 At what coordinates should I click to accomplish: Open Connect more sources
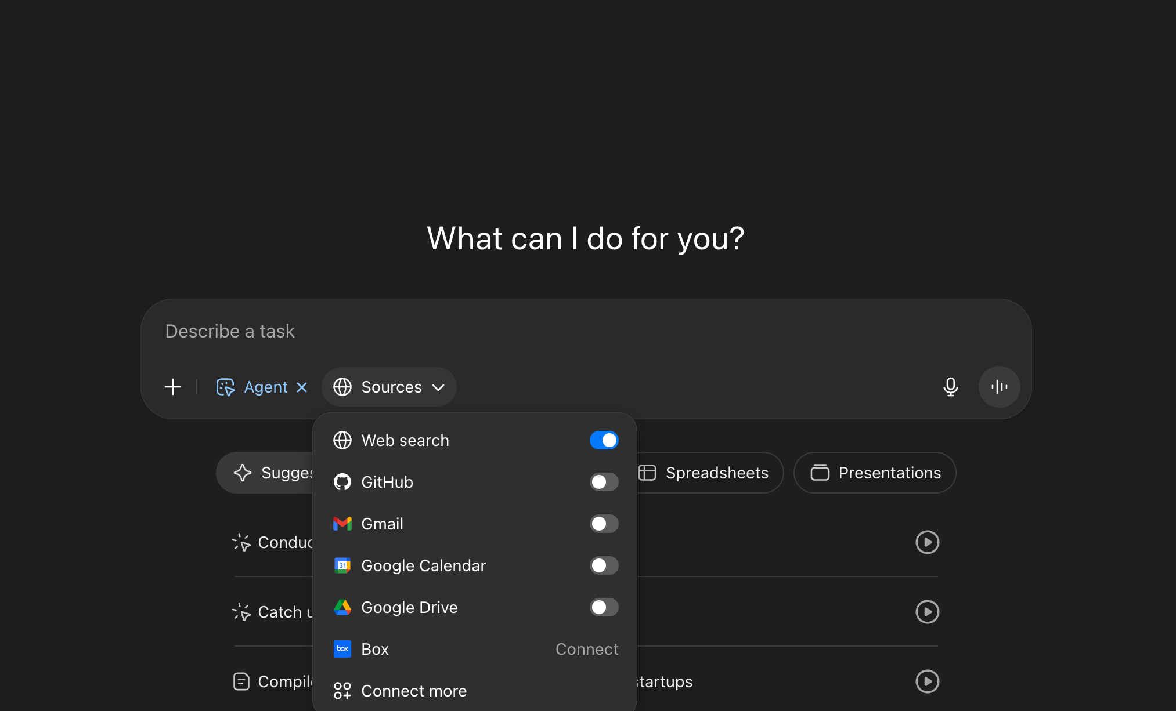click(413, 691)
